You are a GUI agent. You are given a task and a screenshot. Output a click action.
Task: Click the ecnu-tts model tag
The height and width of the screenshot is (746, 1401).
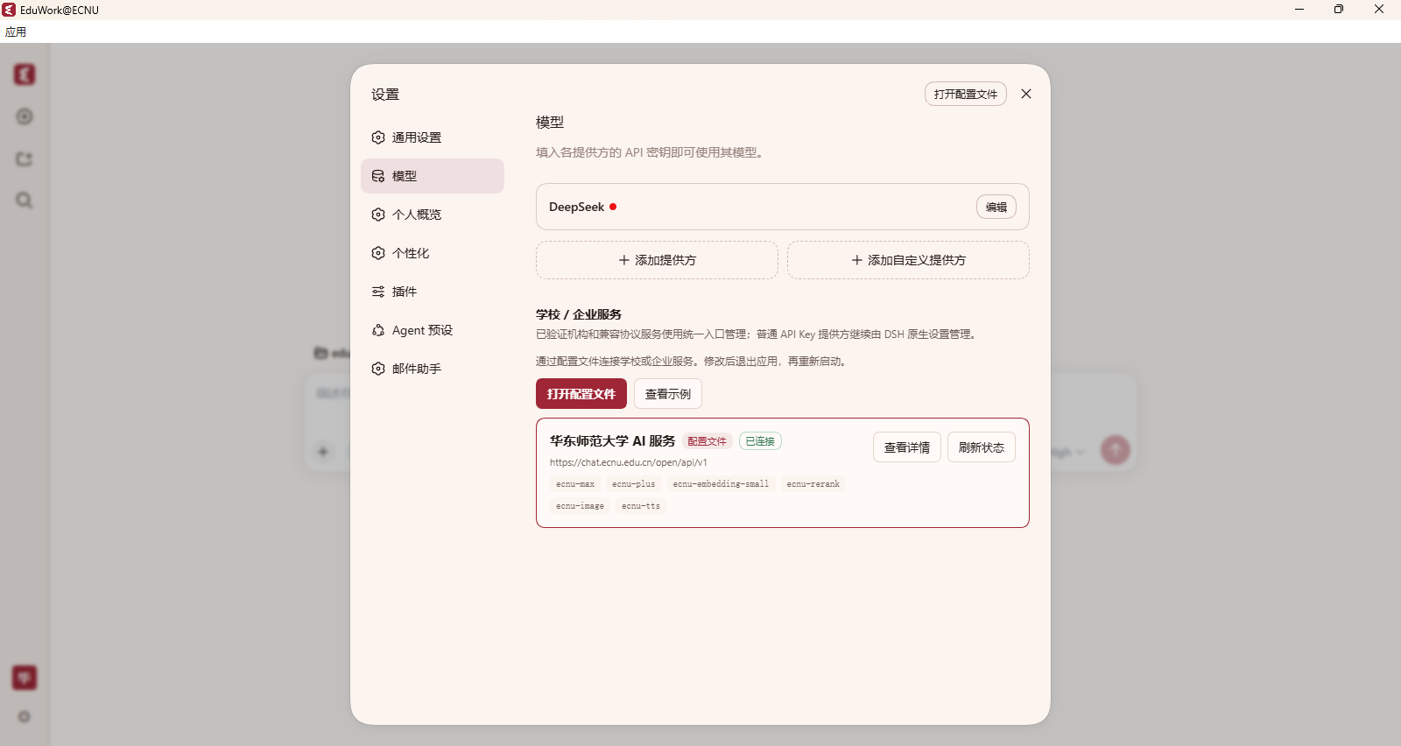[x=641, y=506]
